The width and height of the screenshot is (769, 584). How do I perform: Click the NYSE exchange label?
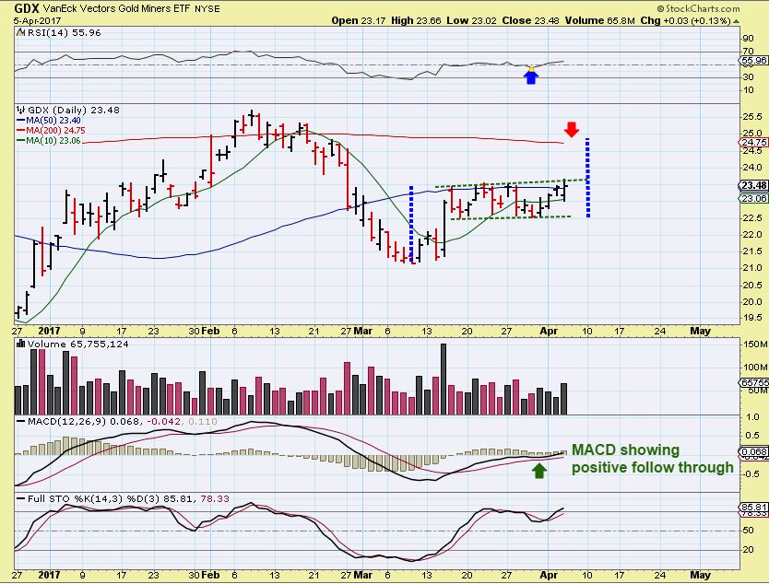pos(207,9)
